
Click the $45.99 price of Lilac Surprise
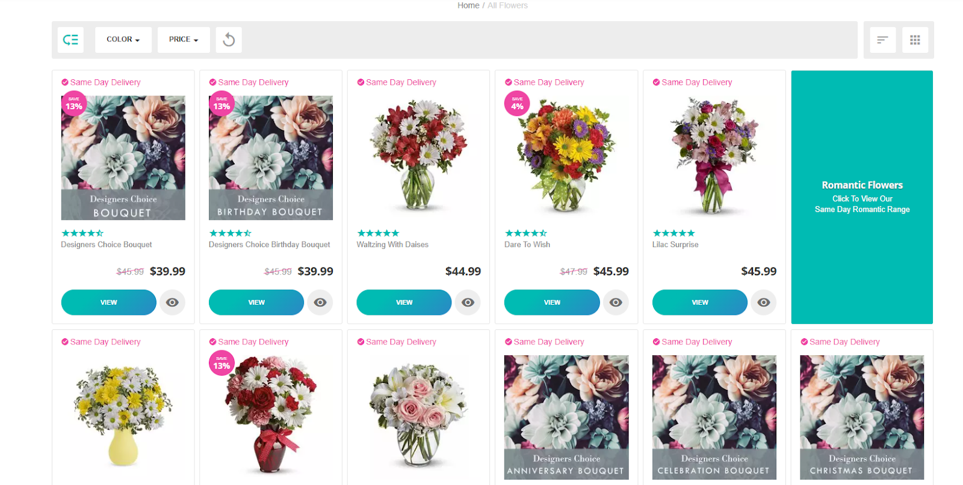pyautogui.click(x=759, y=272)
